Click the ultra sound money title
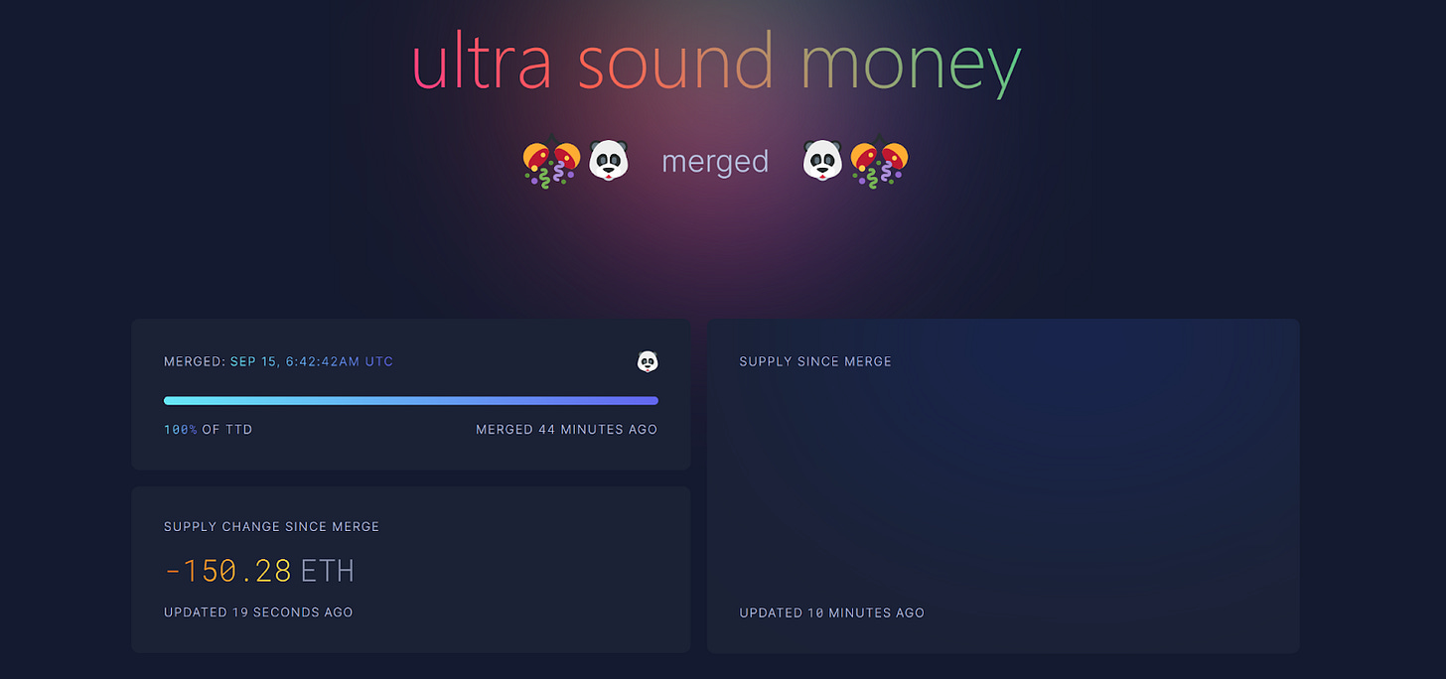 tap(716, 64)
